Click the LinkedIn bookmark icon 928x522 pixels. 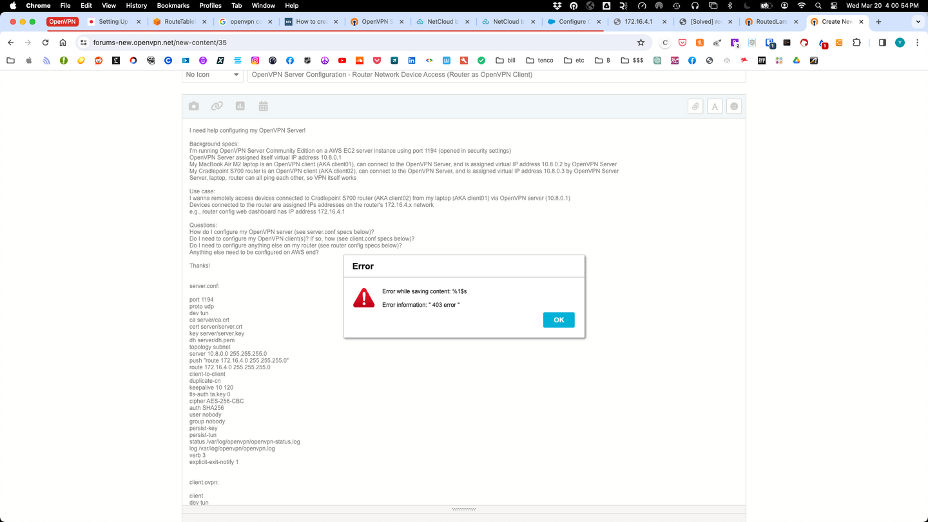coord(412,61)
